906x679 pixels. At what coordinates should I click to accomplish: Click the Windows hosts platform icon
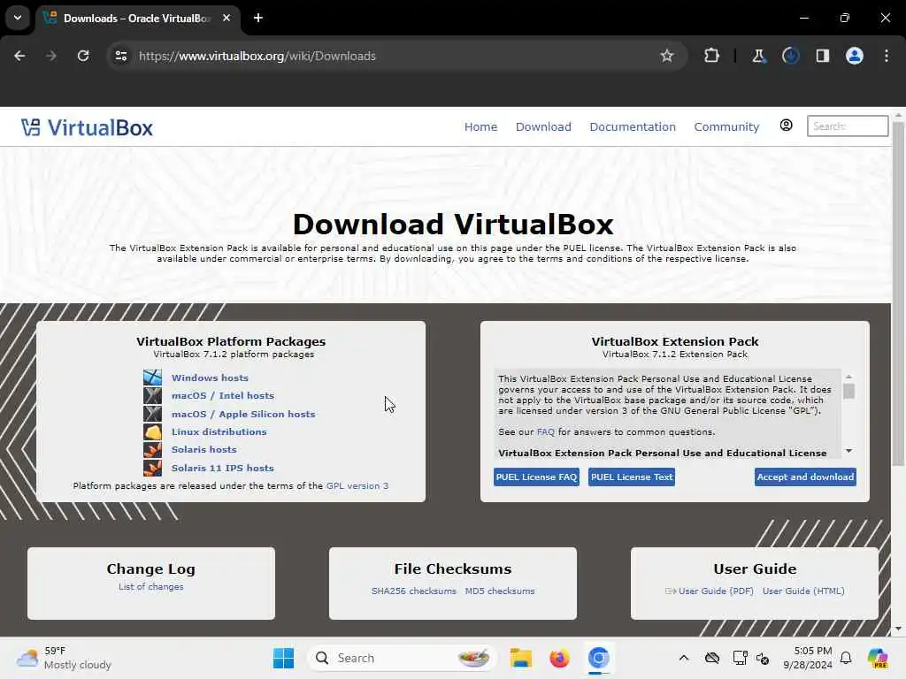(x=152, y=378)
